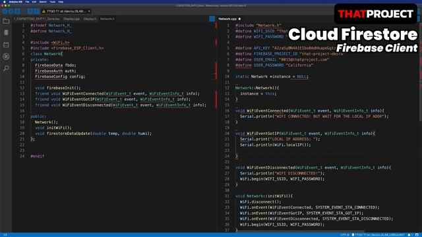Image resolution: width=422 pixels, height=237 pixels.
Task: Click the line 'instance = this;'
Action: pos(258,93)
